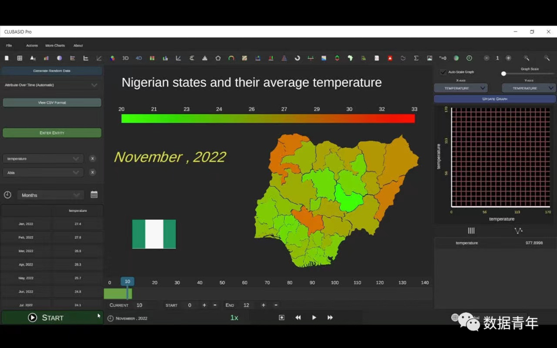Screen dimensions: 557x348
Task: Select the pyramid chart icon
Action: pos(284,58)
